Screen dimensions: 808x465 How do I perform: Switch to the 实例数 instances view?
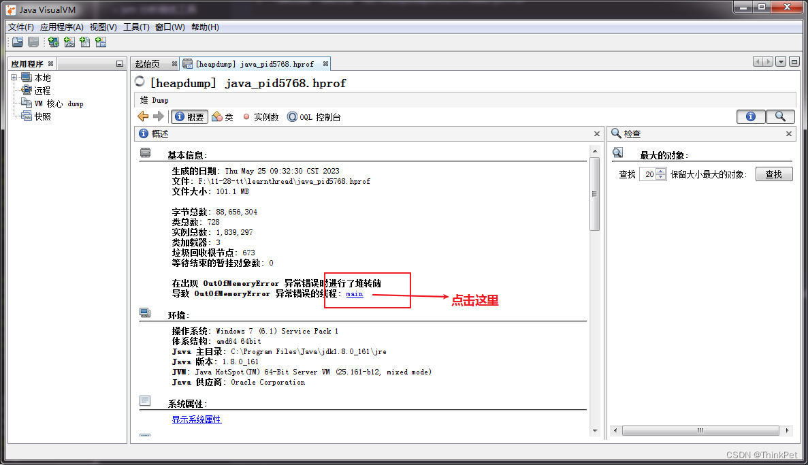pyautogui.click(x=261, y=117)
